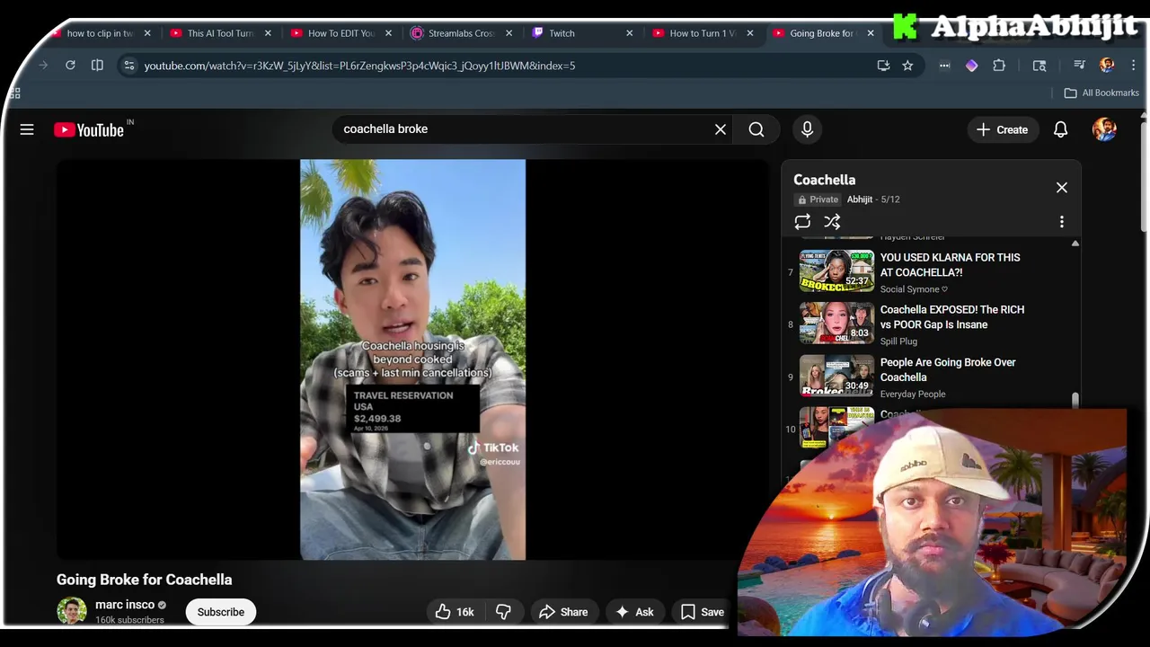Viewport: 1150px width, 647px height.
Task: Click the Coachella playlist title
Action: [x=825, y=180]
